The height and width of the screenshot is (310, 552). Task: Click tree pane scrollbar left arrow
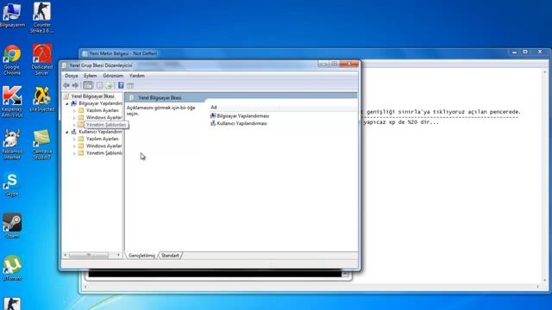click(x=66, y=255)
